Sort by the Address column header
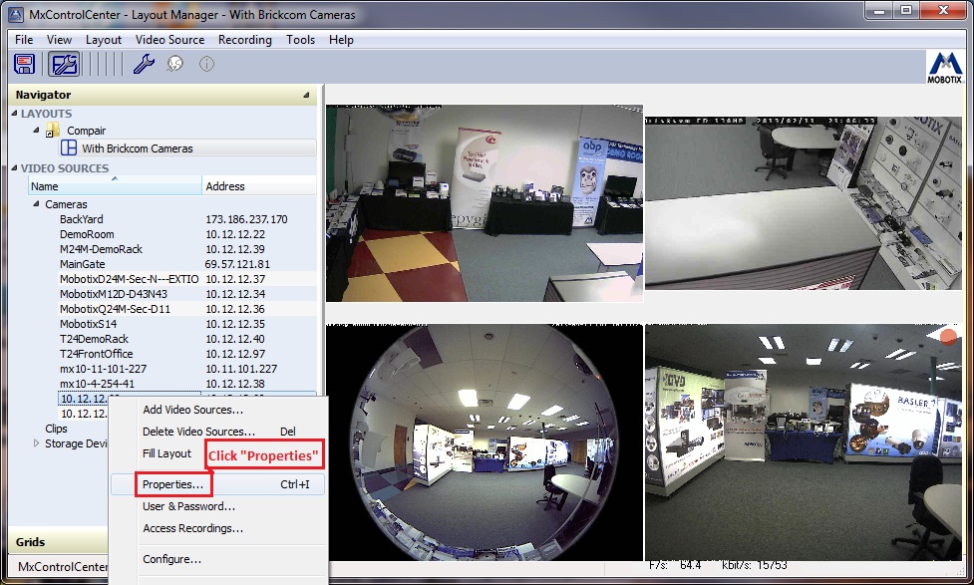The width and height of the screenshot is (974, 585). click(259, 186)
